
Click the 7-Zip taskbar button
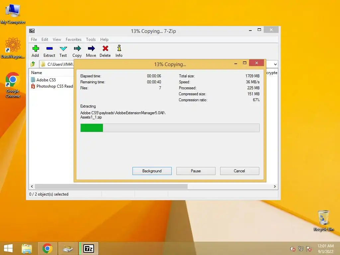tap(89, 248)
